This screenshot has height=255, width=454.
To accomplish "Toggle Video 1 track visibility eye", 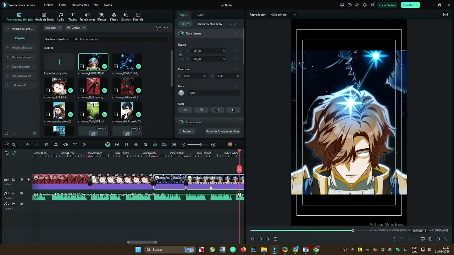I will coord(28,180).
